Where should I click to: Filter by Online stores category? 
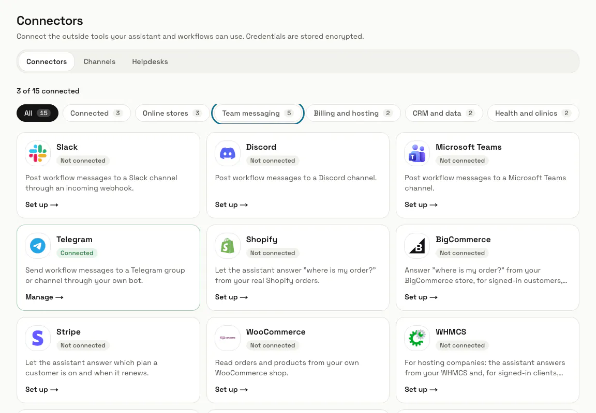172,113
